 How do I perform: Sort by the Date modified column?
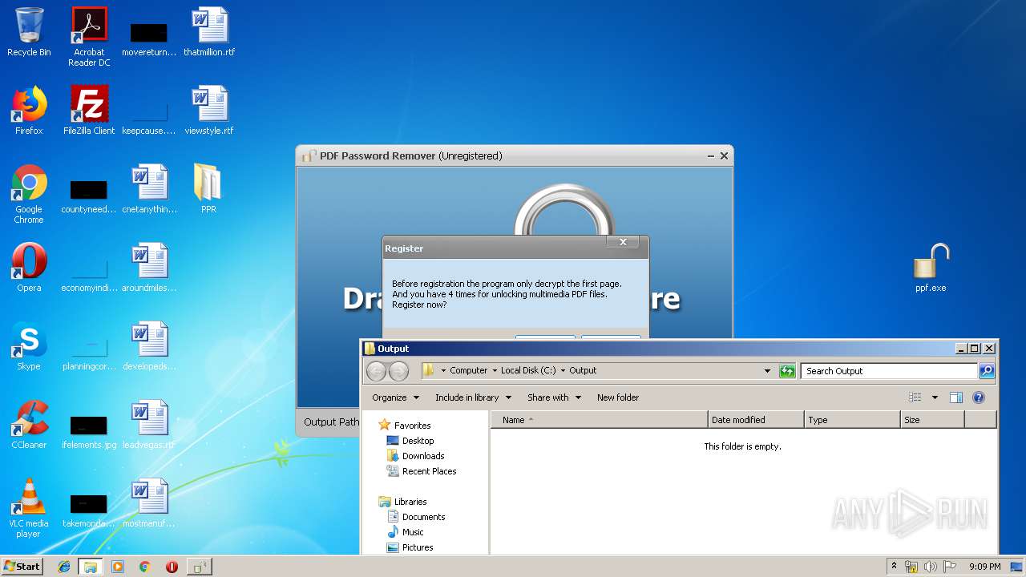pos(756,420)
